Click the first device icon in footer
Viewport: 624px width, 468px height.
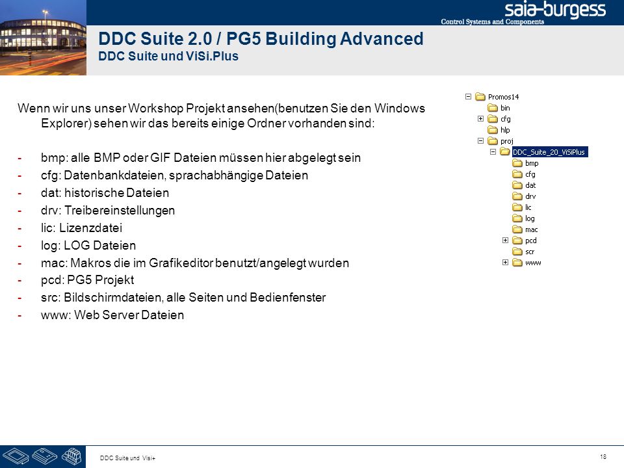16,456
